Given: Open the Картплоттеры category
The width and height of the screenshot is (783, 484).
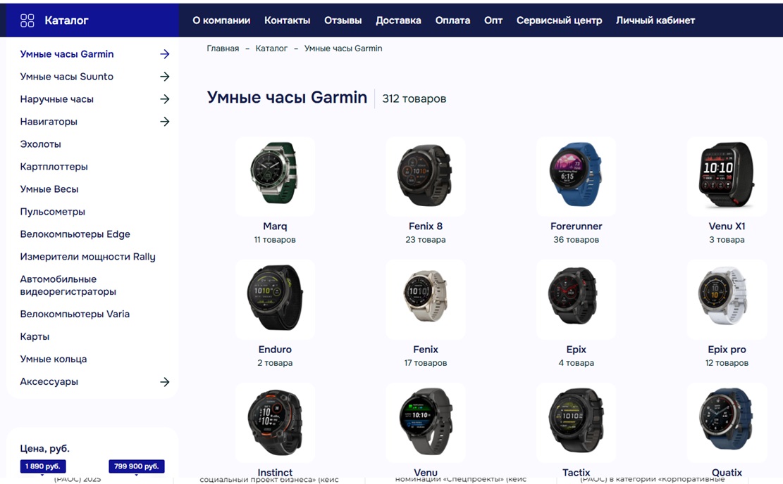Looking at the screenshot, I should coord(54,167).
